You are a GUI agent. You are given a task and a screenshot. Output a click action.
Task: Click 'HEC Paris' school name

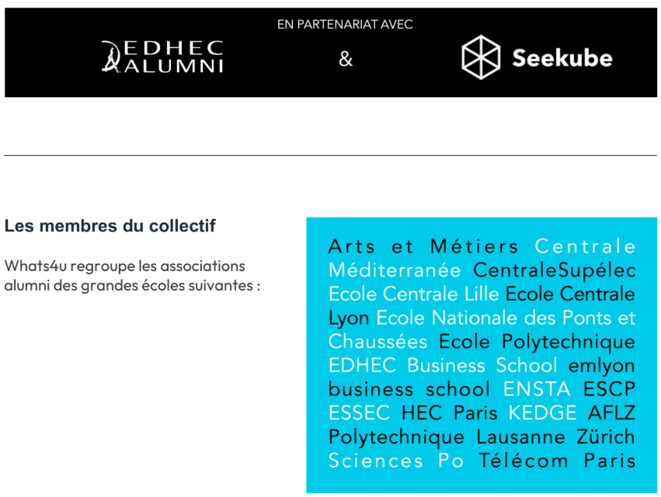(x=449, y=412)
